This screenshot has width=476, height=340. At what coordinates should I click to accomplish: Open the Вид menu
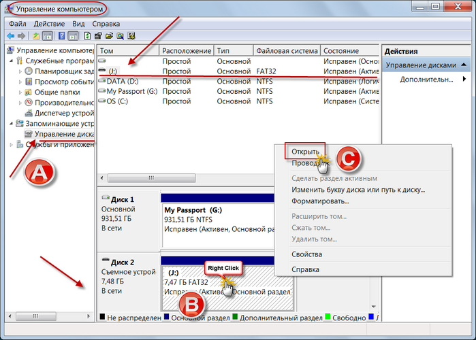click(x=78, y=24)
